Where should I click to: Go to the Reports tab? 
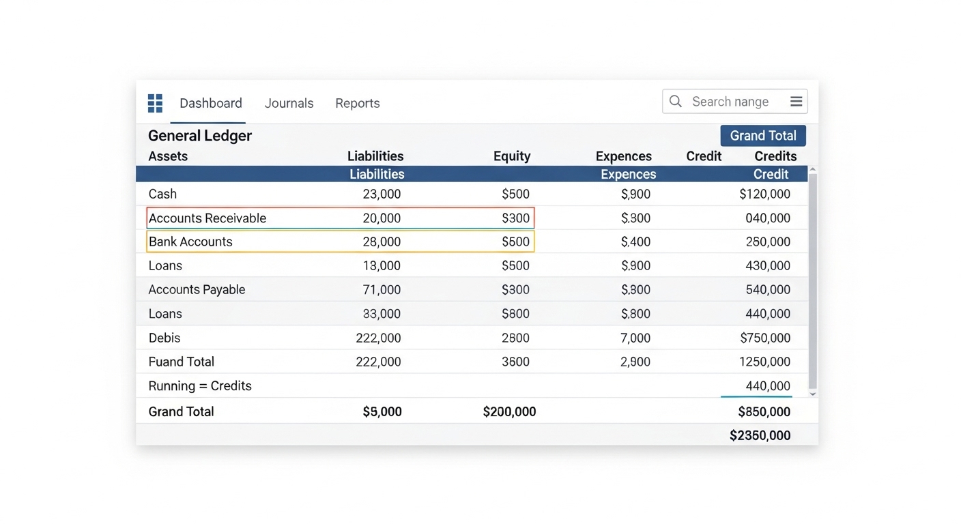pyautogui.click(x=357, y=103)
